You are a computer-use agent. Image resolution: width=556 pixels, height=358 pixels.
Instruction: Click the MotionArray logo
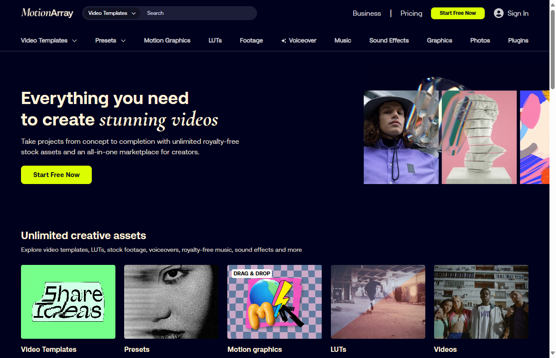(47, 13)
